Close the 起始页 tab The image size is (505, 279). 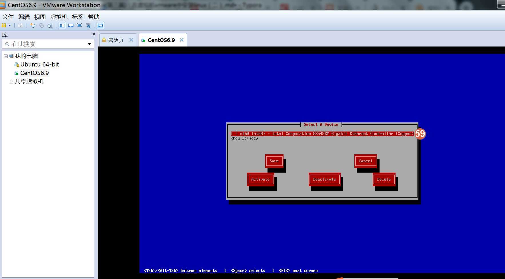click(131, 40)
